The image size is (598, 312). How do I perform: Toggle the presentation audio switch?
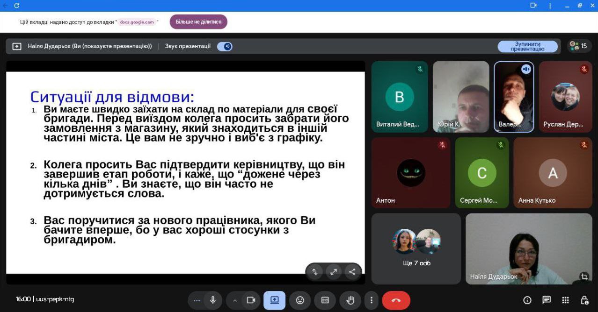coord(225,46)
